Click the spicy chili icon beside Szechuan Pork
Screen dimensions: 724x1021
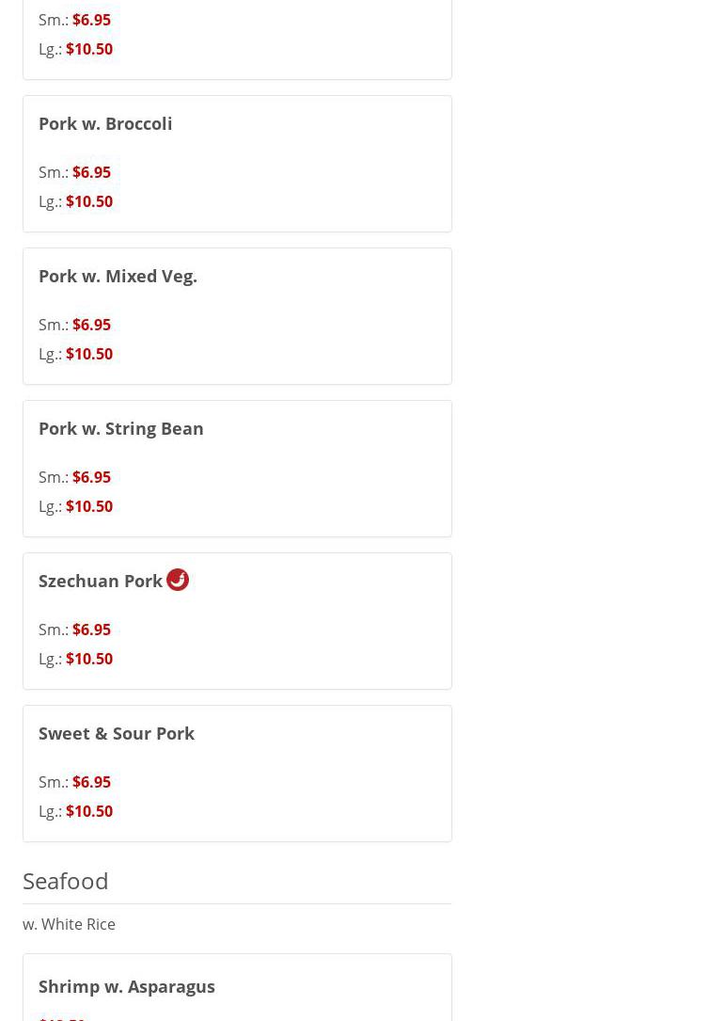178,580
